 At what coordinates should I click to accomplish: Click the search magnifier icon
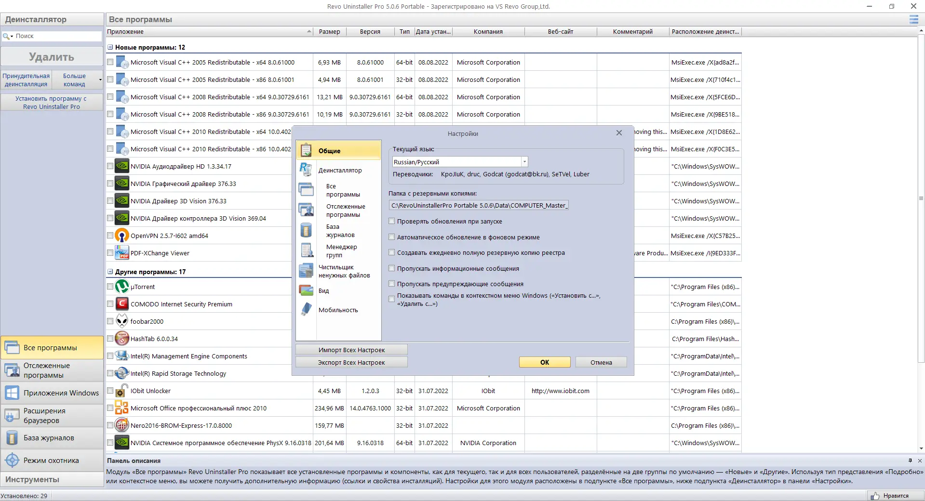(6, 36)
